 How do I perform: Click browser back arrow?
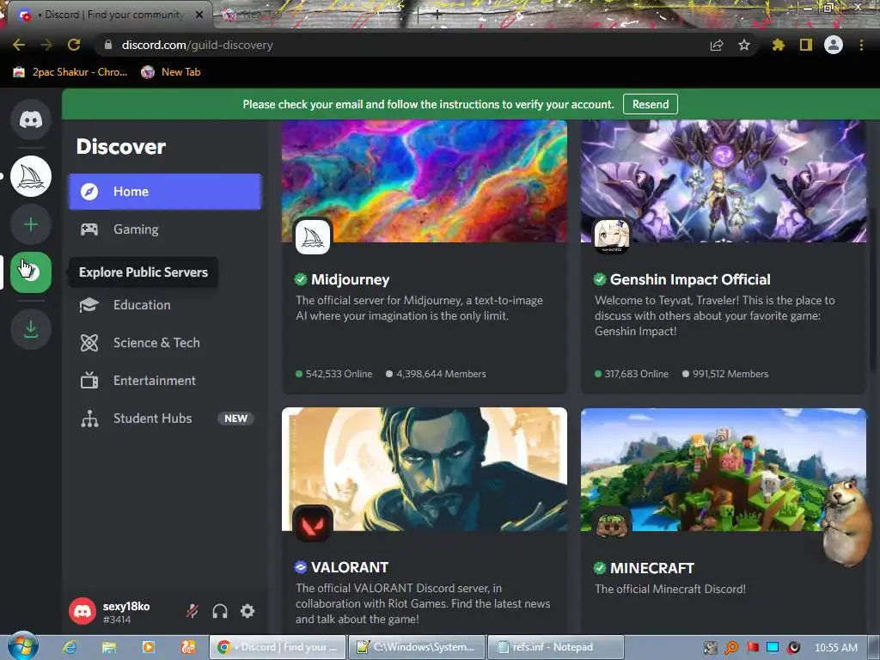click(19, 45)
